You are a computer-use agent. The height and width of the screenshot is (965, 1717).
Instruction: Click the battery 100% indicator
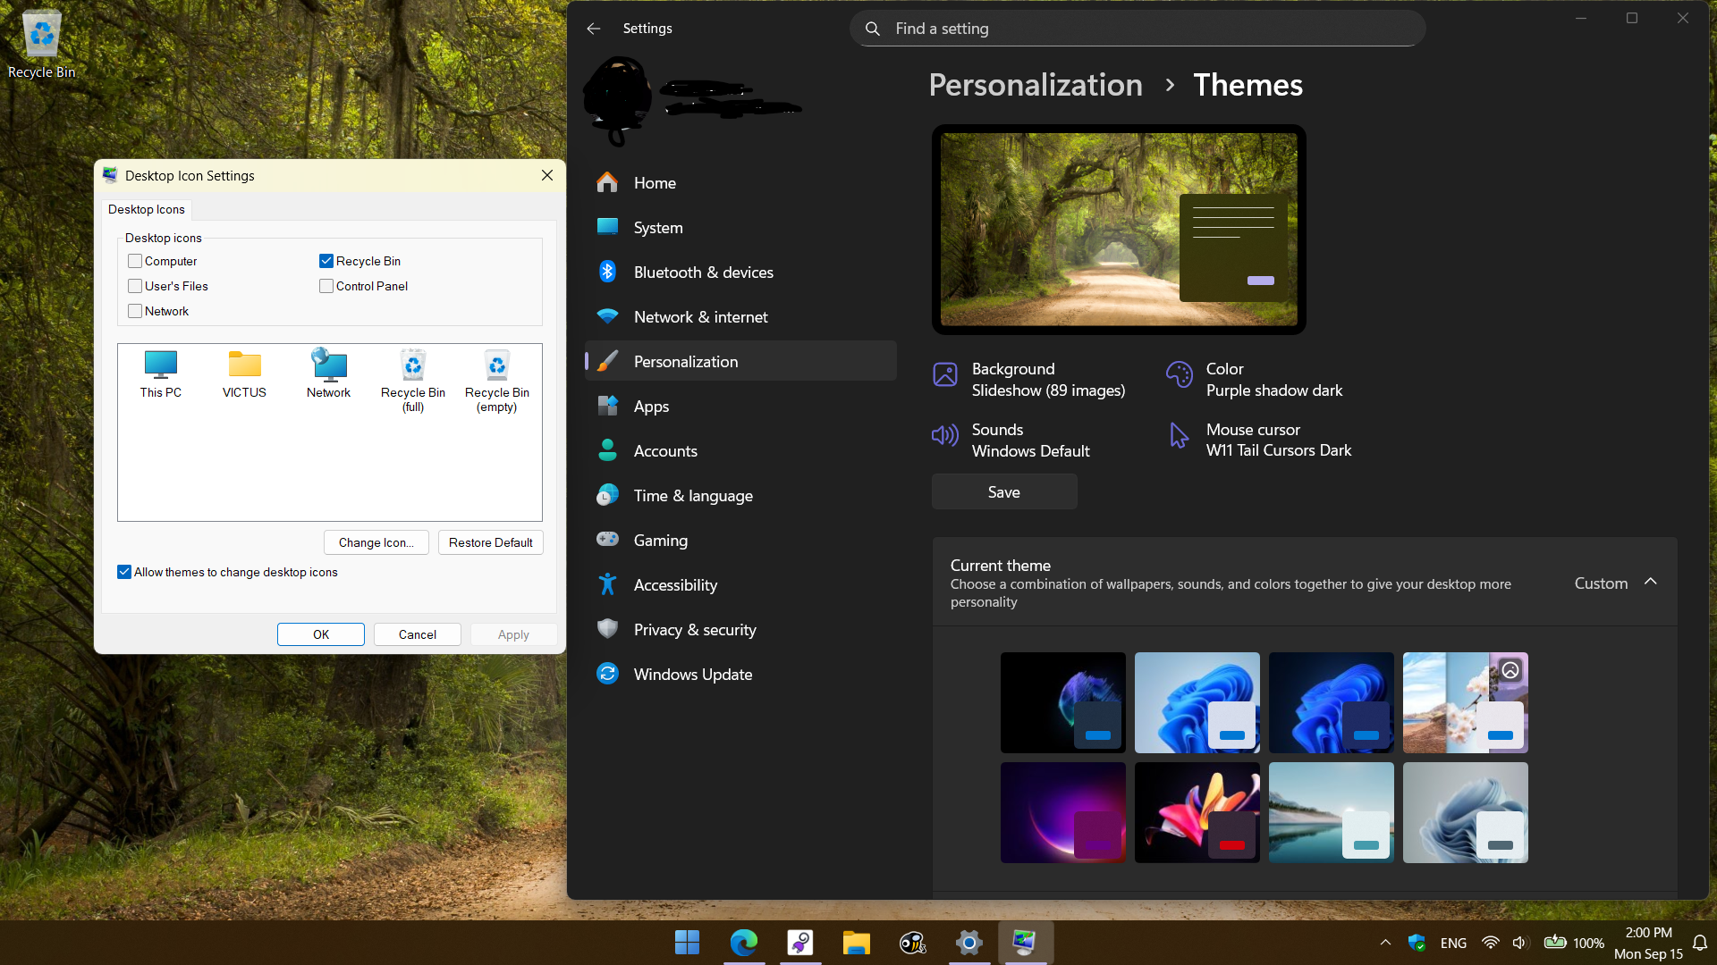(x=1574, y=943)
